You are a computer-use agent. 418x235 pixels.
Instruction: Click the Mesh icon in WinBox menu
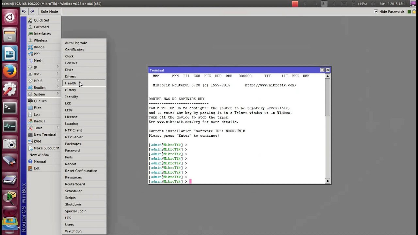30,60
